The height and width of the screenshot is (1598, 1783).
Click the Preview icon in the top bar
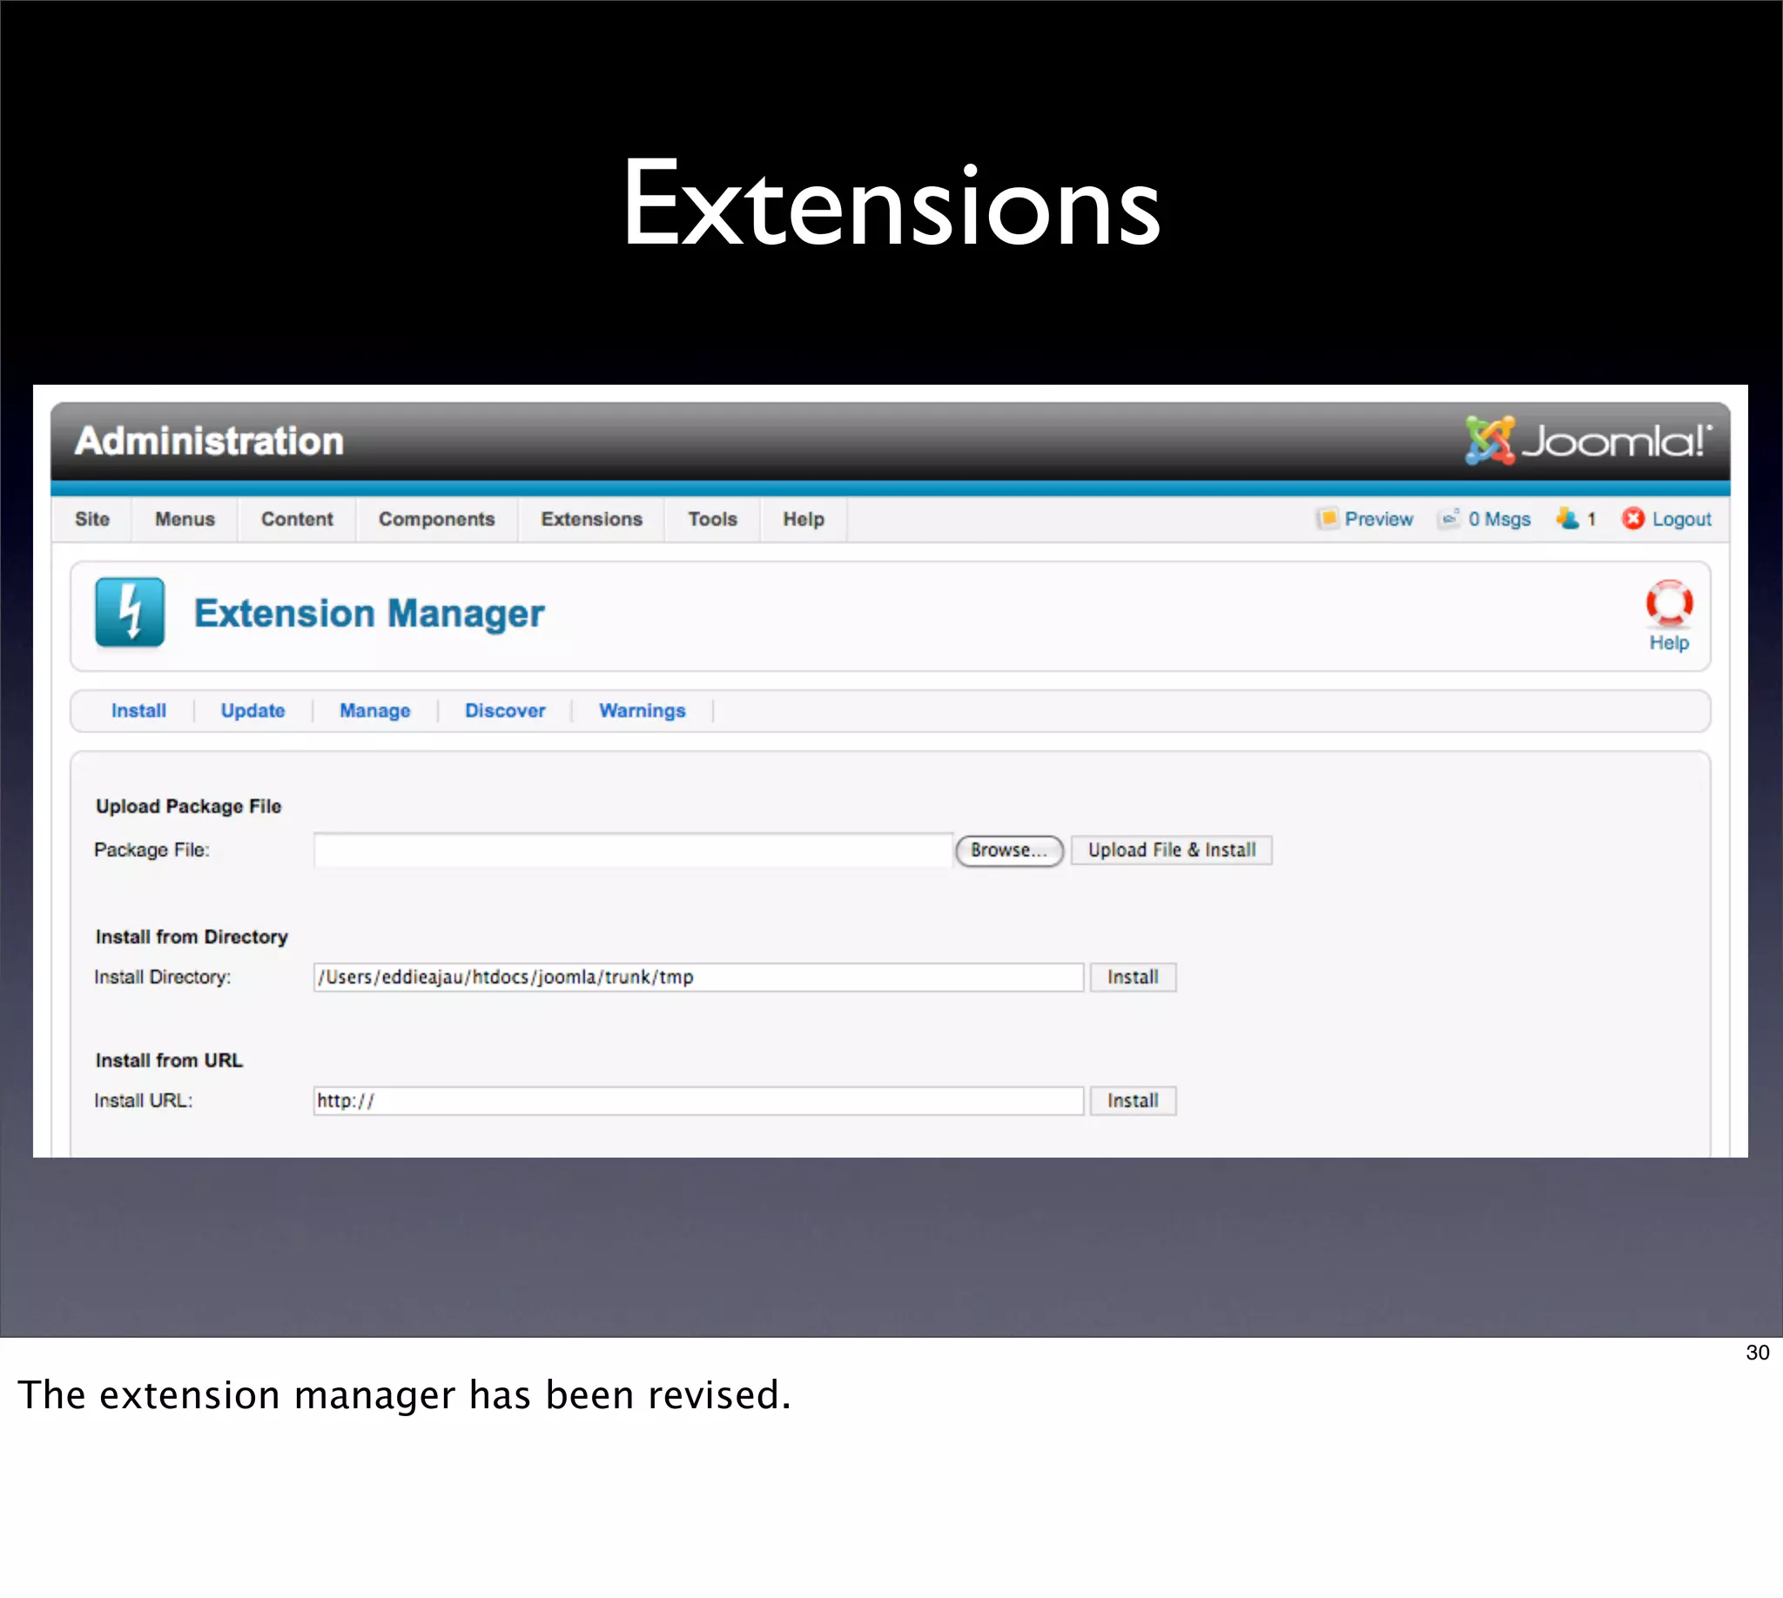1327,519
